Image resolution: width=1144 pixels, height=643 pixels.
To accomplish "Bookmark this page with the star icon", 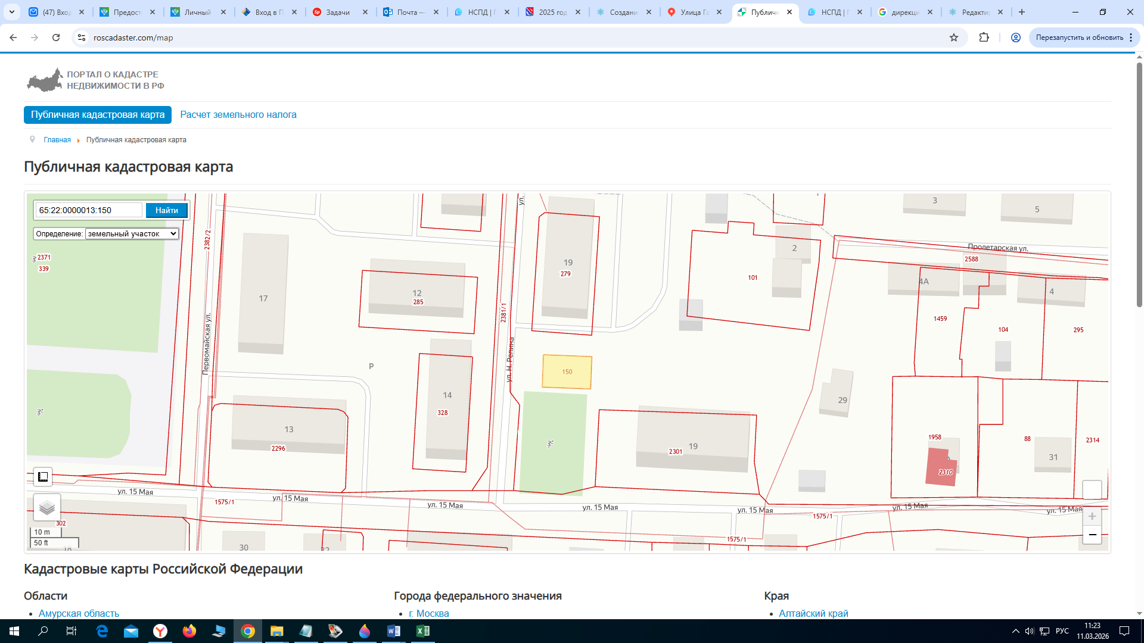I will (954, 38).
